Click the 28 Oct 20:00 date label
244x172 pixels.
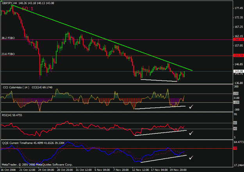pyautogui.click(x=65, y=170)
